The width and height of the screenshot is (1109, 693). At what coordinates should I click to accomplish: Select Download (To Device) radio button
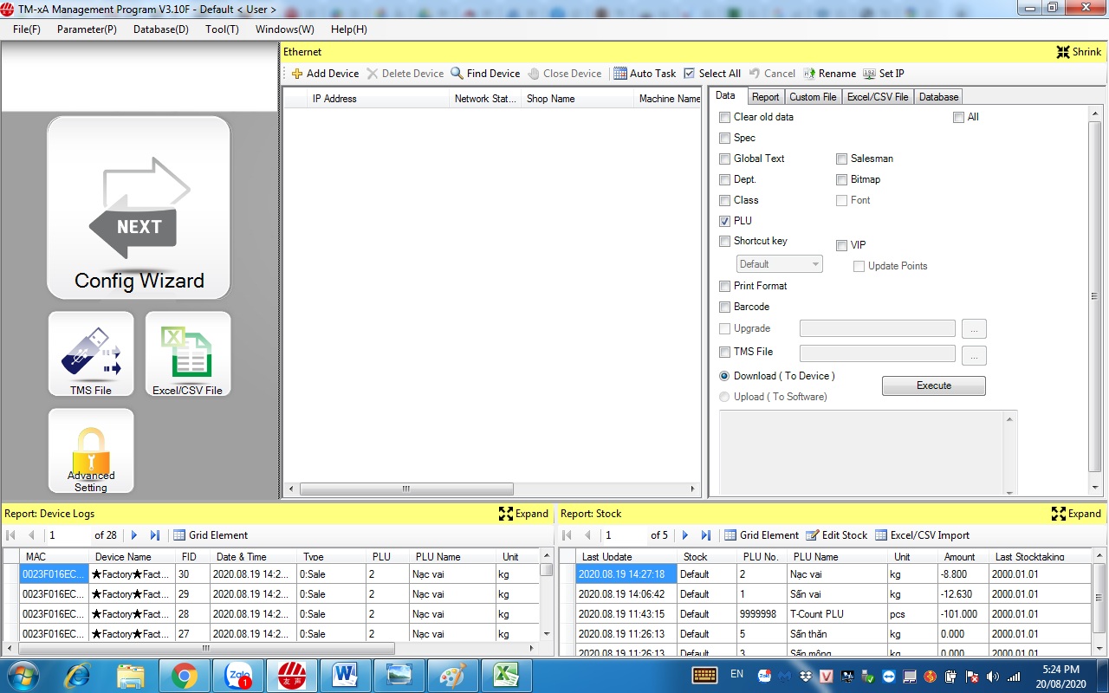(x=725, y=376)
